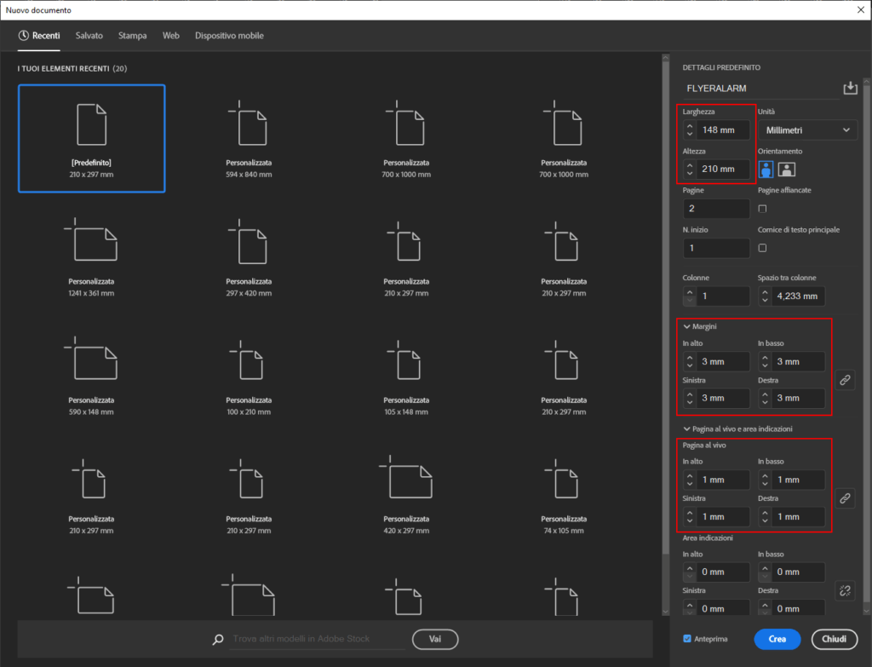Click the up stepper arrow for Larghezza
This screenshot has width=872, height=667.
pos(689,125)
